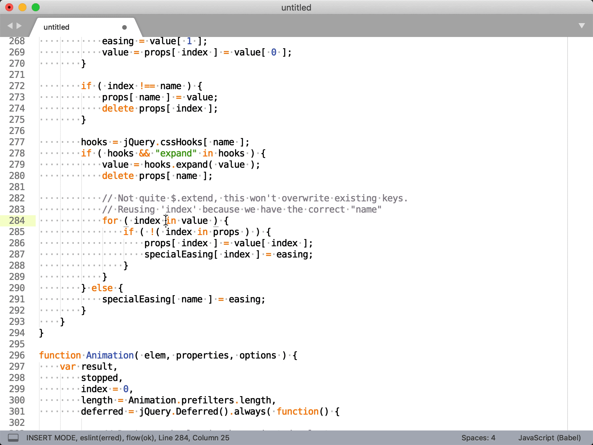The height and width of the screenshot is (445, 593).
Task: Click the 'for' keyword on line 284
Action: [110, 221]
